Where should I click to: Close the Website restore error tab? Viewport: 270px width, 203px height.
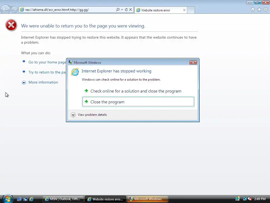184,10
